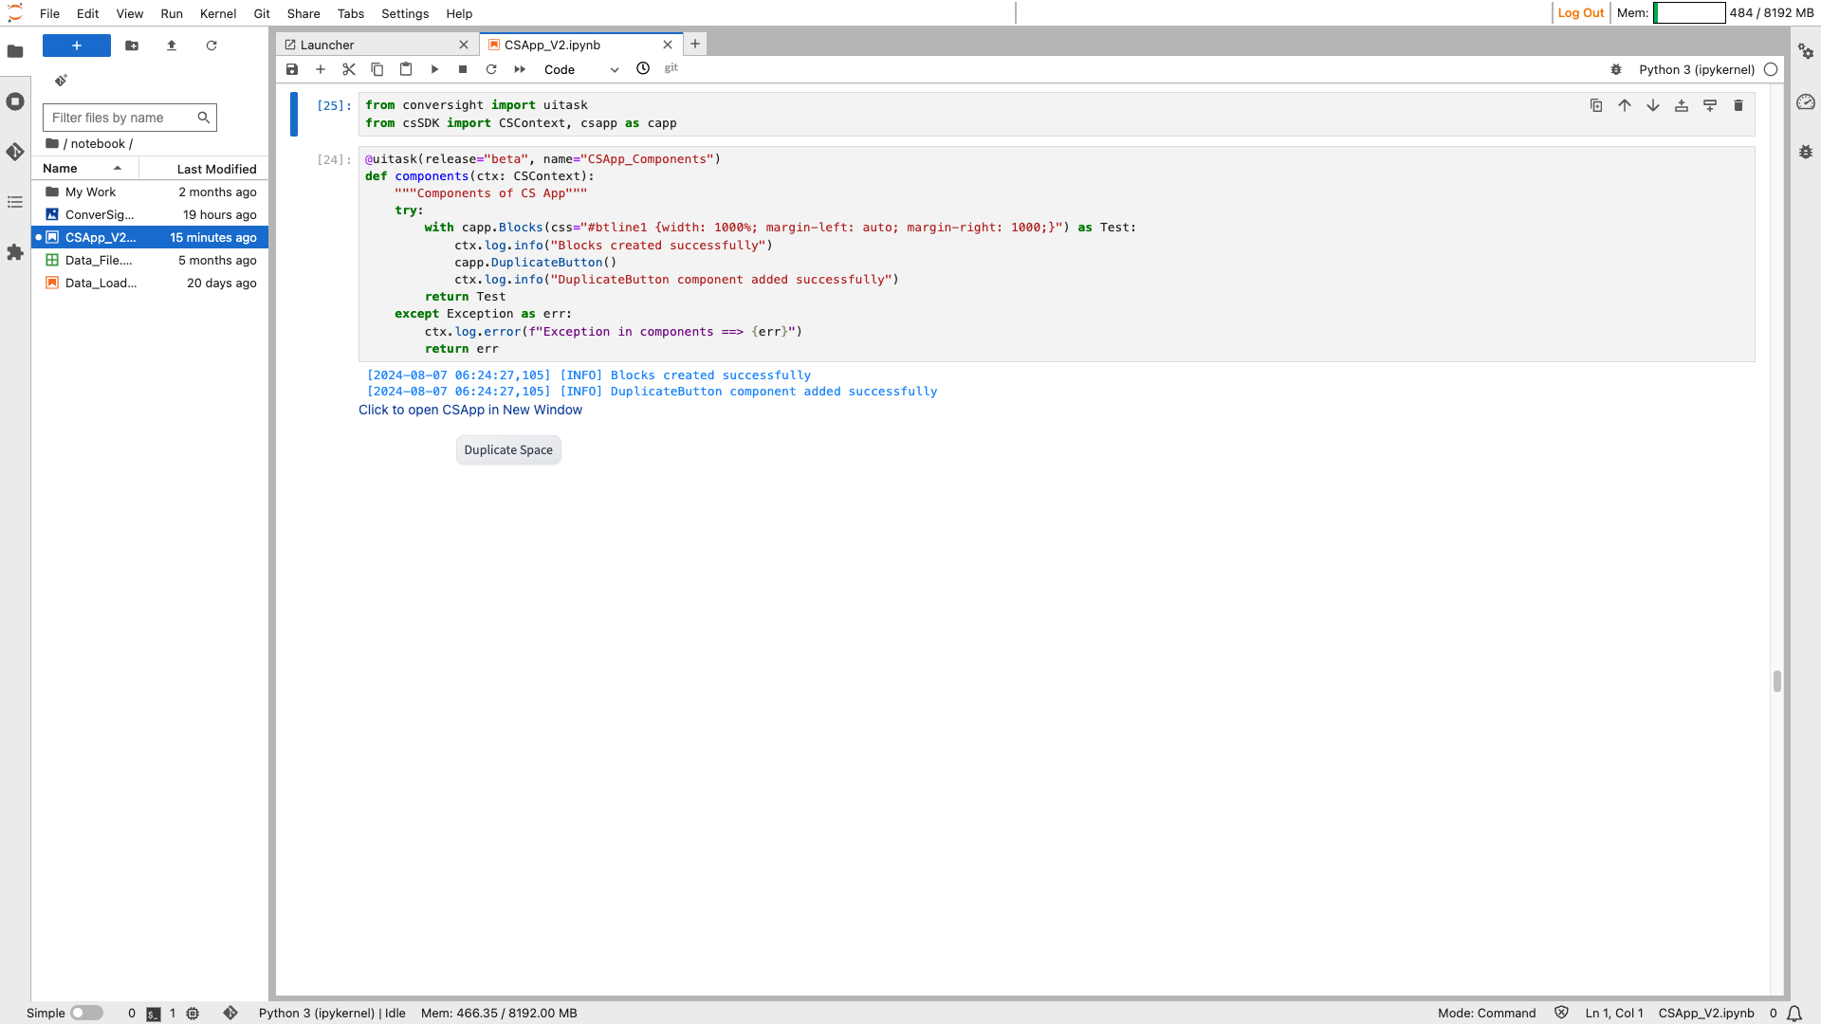1821x1024 pixels.
Task: Open the Git sidebar panel
Action: (x=15, y=152)
